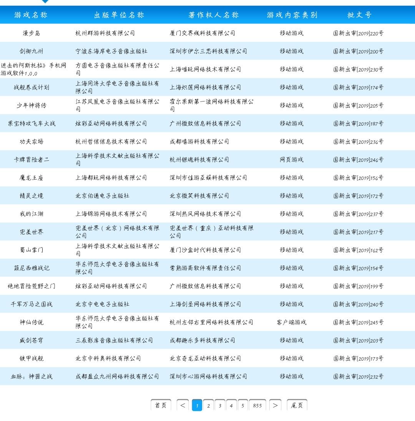Select game name 魔龙王座
The height and width of the screenshot is (421, 415).
tap(32, 178)
